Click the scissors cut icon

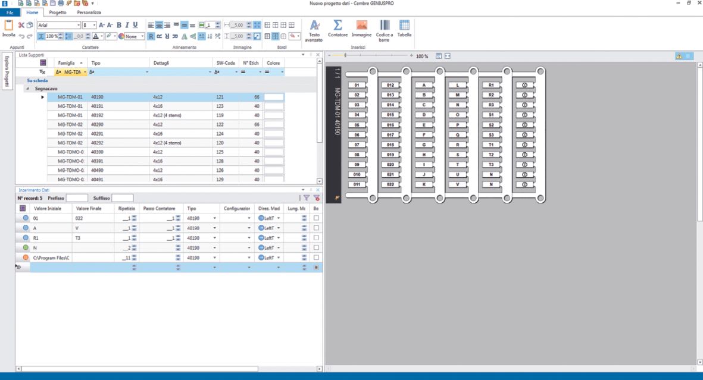pyautogui.click(x=21, y=26)
